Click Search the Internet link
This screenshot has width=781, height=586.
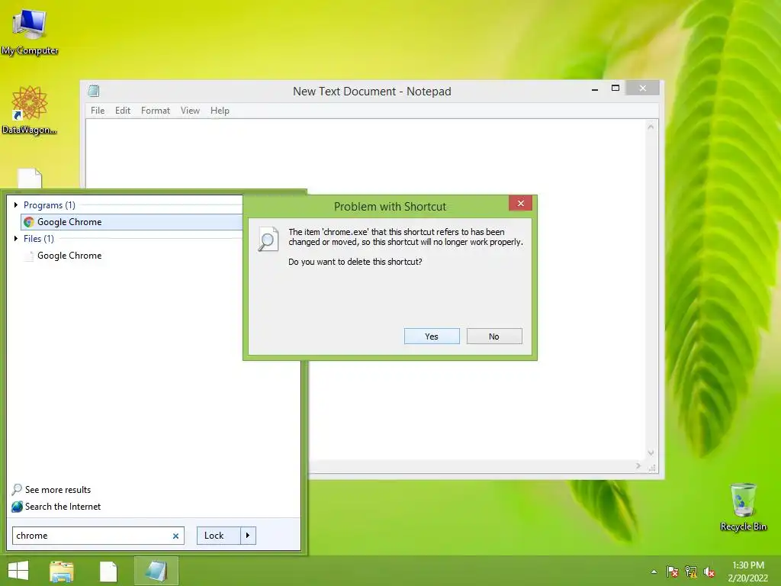[x=63, y=507]
